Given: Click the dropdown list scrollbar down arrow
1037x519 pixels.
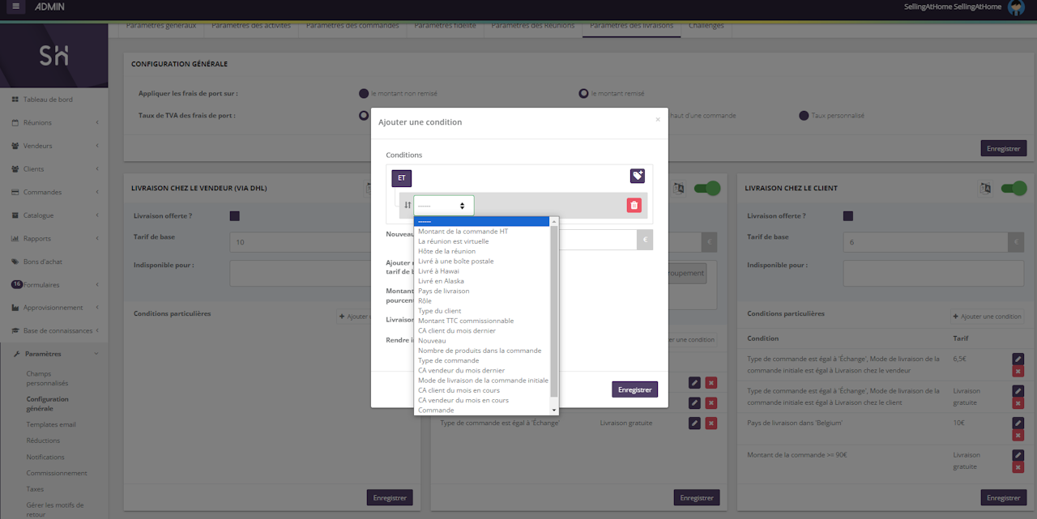Looking at the screenshot, I should click(x=554, y=411).
